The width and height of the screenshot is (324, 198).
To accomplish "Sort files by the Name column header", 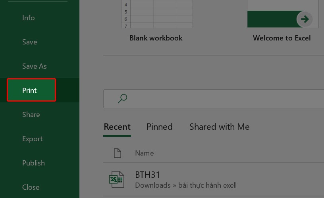I will pos(144,153).
